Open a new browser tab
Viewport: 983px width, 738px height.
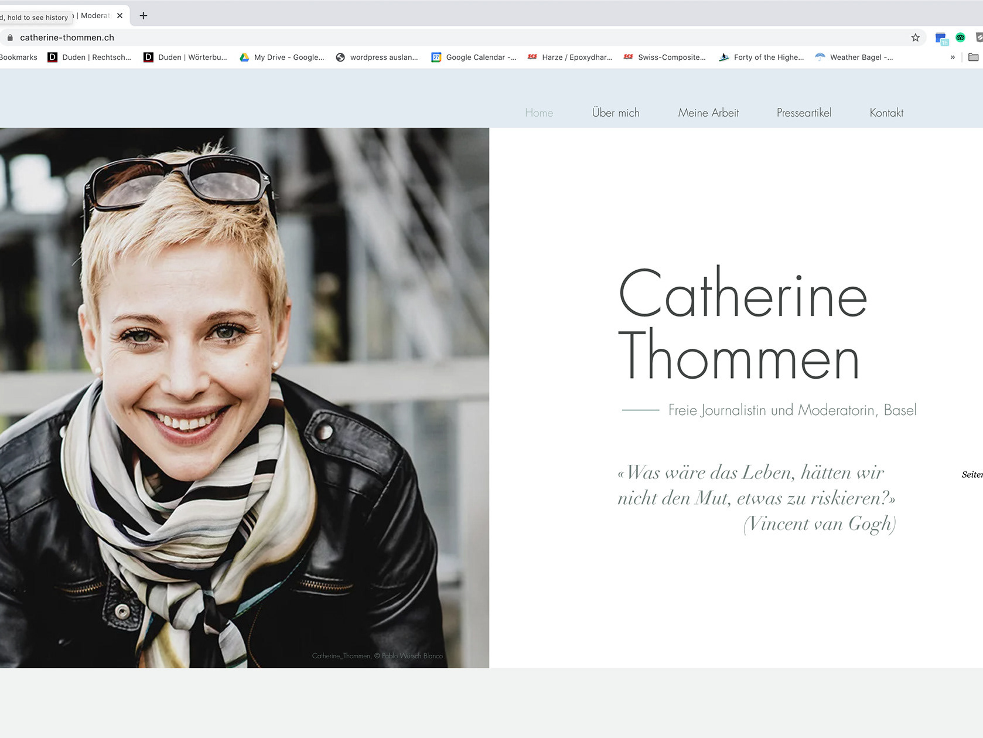point(143,16)
